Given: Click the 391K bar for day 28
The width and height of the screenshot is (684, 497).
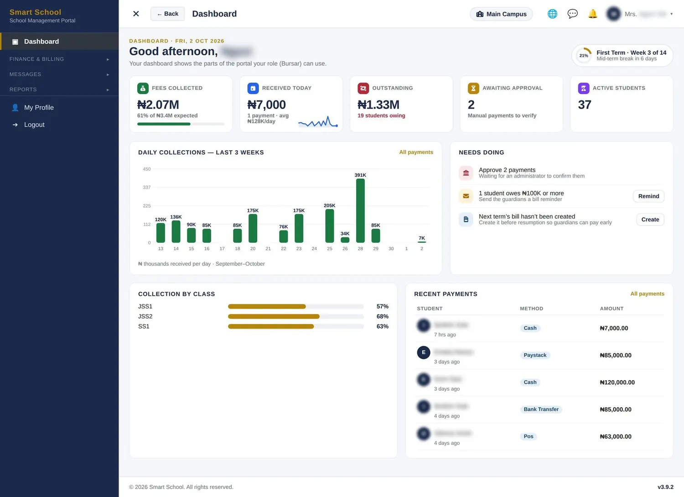Looking at the screenshot, I should (x=360, y=210).
